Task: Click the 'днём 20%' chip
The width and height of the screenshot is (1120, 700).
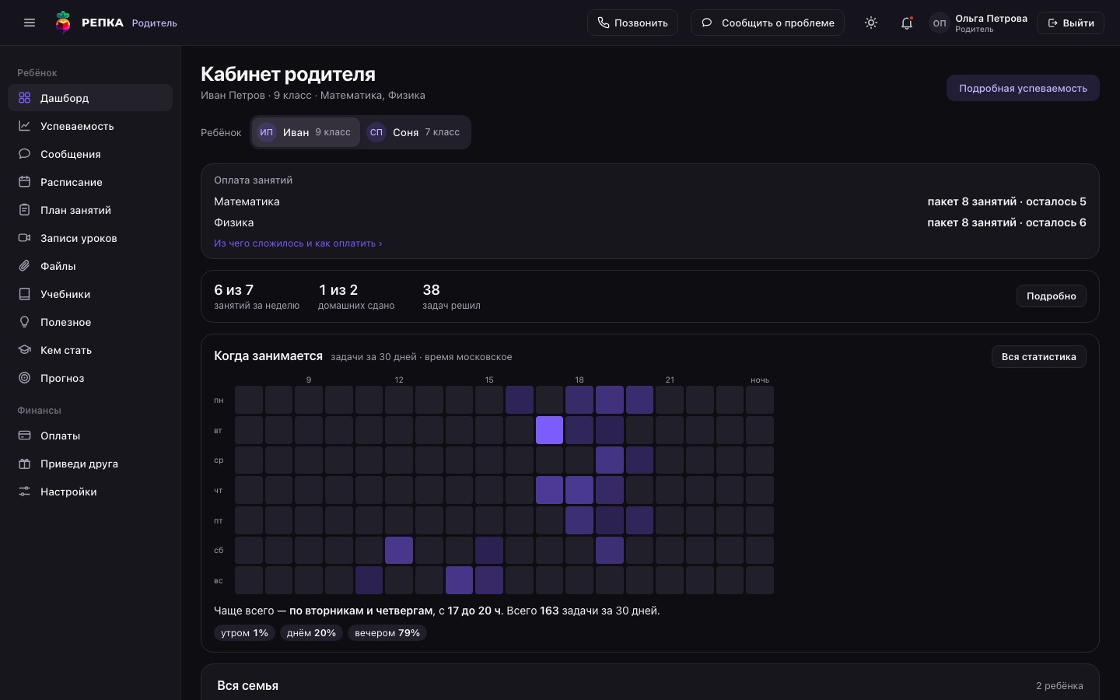Action: tap(311, 633)
